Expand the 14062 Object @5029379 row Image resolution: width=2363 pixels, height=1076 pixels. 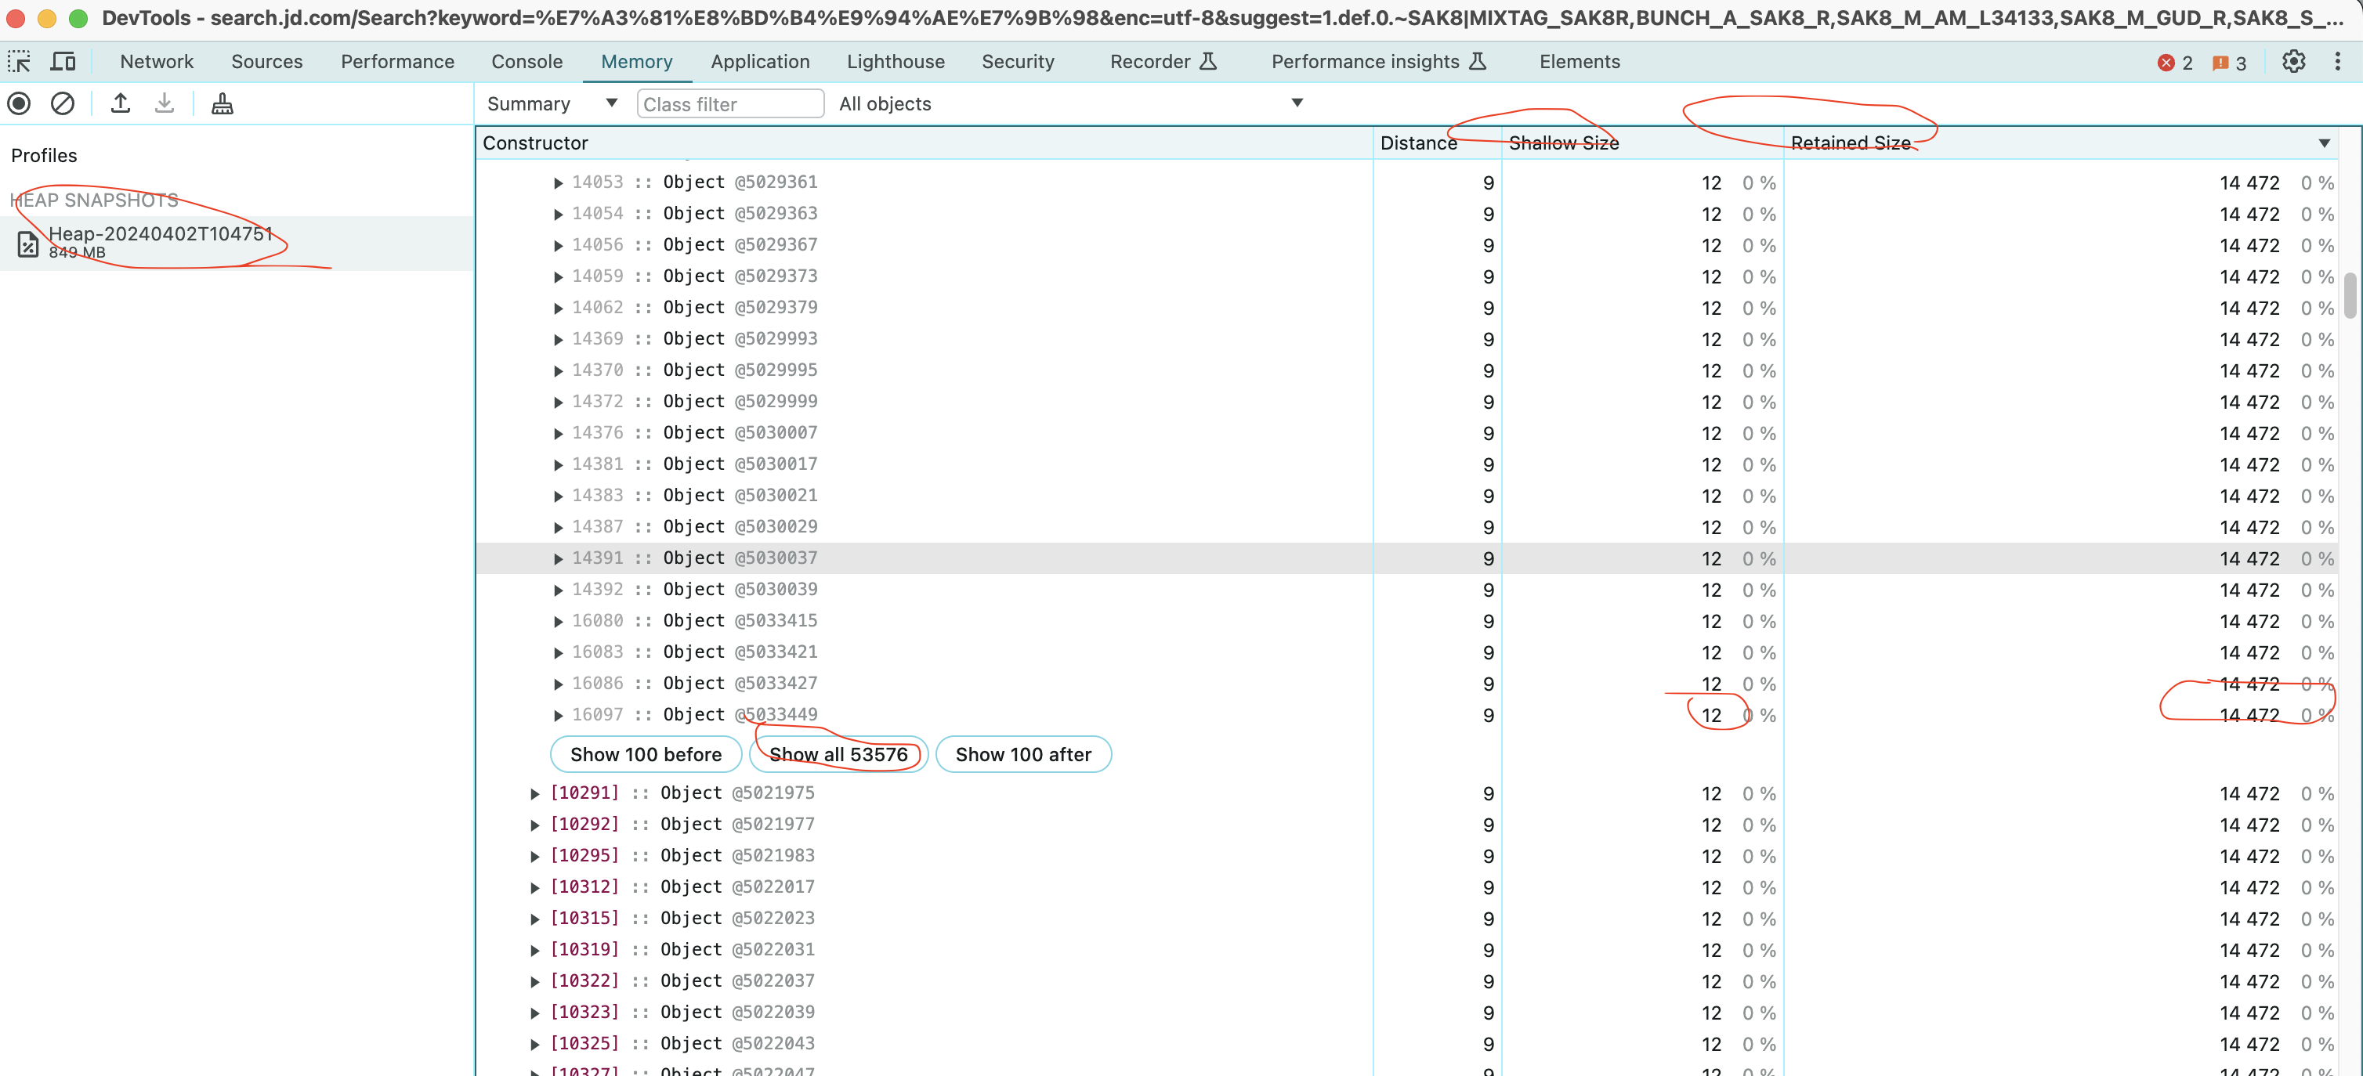pyautogui.click(x=558, y=308)
